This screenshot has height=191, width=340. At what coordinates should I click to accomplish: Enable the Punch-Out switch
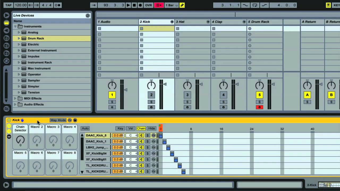click(264, 5)
